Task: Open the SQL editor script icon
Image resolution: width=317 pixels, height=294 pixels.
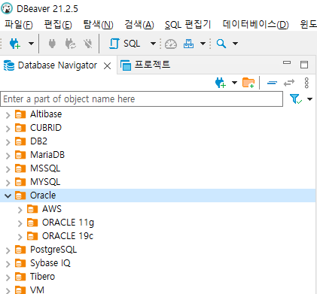Action: pyautogui.click(x=114, y=44)
